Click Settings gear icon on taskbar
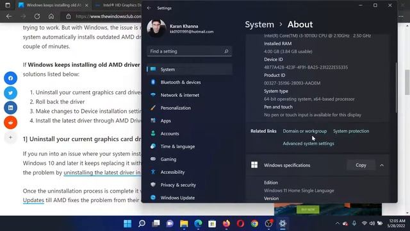This screenshot has height=231, width=410. click(x=283, y=223)
